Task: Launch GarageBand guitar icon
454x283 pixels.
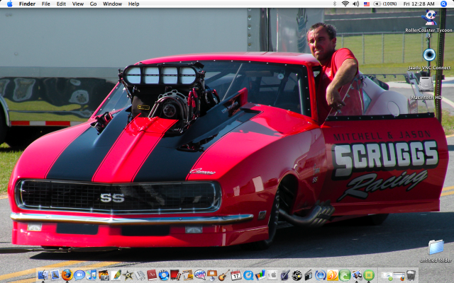Action: click(x=224, y=275)
